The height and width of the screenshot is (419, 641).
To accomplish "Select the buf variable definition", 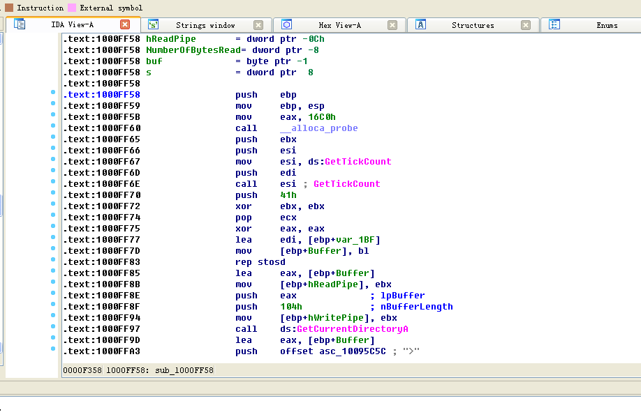I will pos(154,61).
